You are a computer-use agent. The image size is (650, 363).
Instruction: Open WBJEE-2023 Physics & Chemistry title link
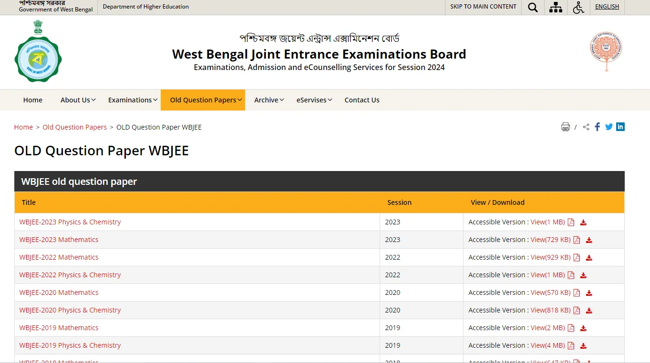pos(70,222)
